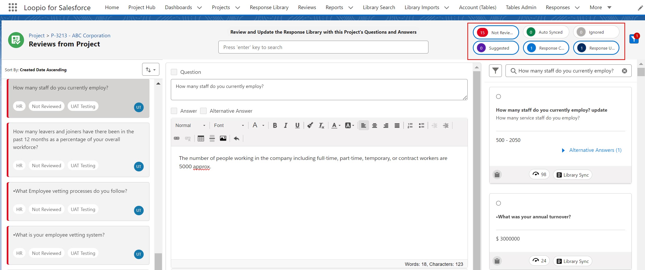Select the 'employee vetting system' question card
The width and height of the screenshot is (645, 270).
pos(78,245)
